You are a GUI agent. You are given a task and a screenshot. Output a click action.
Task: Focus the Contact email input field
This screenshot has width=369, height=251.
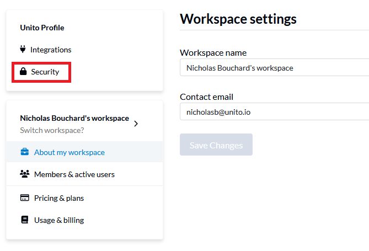click(x=274, y=111)
